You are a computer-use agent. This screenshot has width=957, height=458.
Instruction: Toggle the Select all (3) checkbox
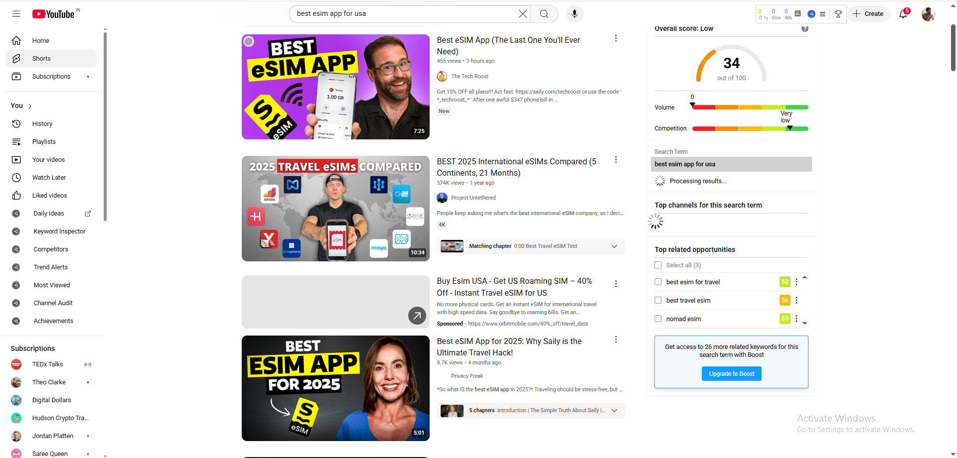pyautogui.click(x=658, y=265)
